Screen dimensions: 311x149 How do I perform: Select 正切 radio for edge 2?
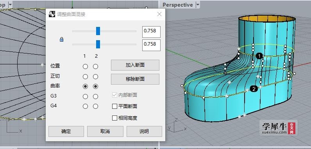tap(96, 76)
